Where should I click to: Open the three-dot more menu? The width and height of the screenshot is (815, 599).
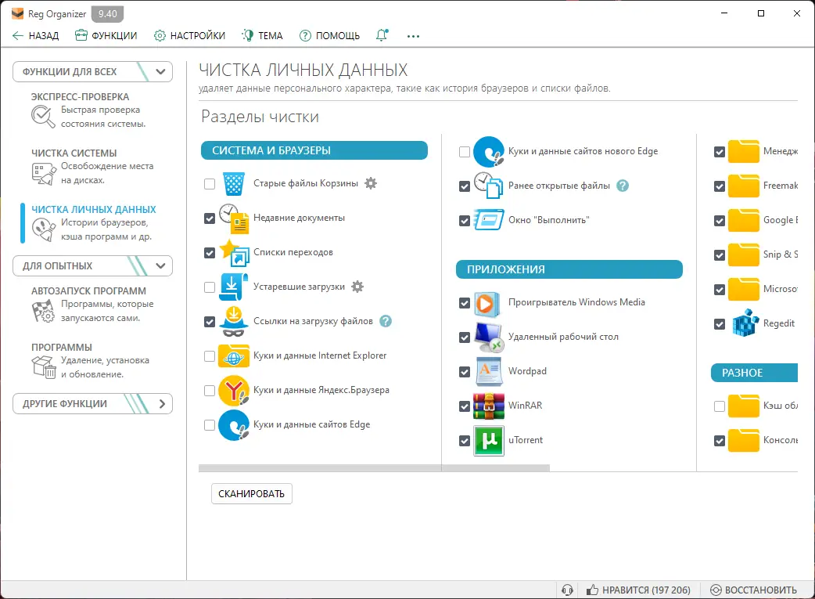click(x=413, y=36)
